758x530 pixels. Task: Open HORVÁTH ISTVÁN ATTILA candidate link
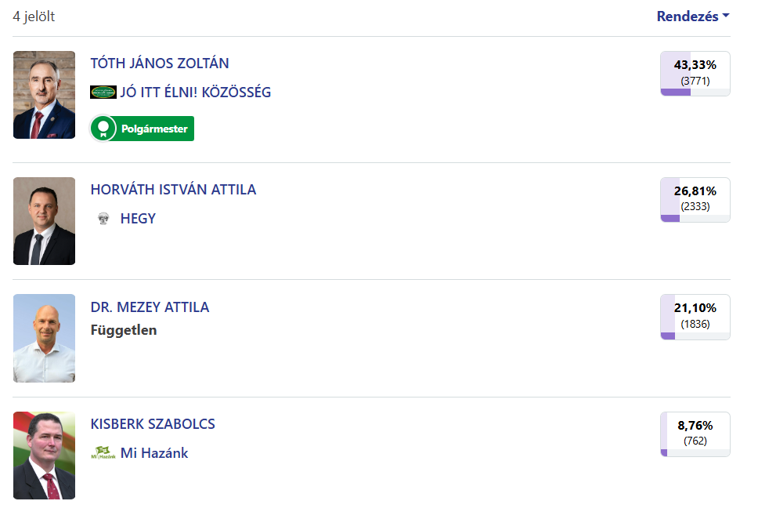tap(173, 190)
